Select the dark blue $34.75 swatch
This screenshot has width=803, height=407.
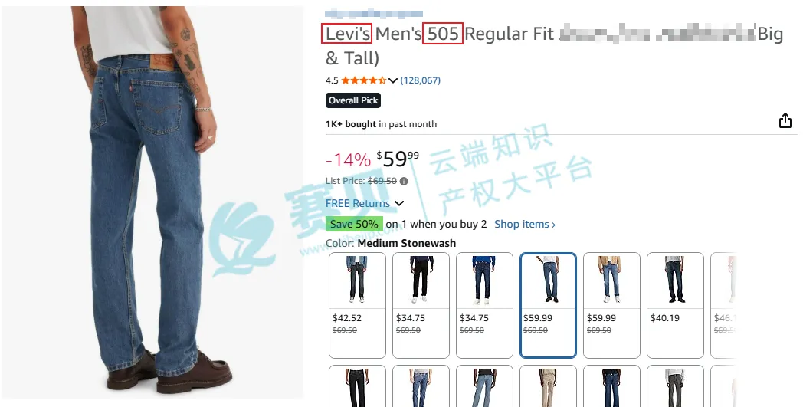[484, 306]
